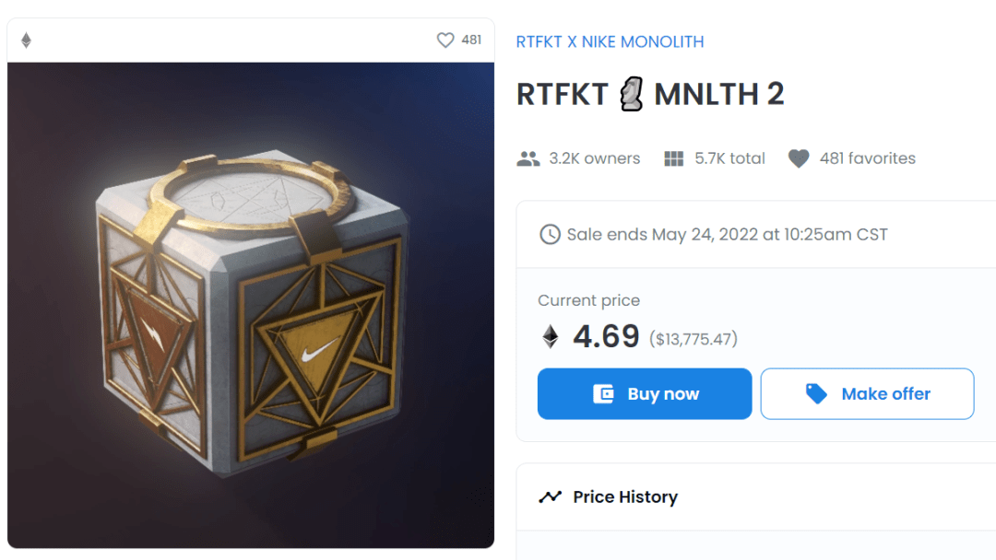Open the NFT cube image preview
Image resolution: width=996 pixels, height=560 pixels.
point(251,305)
